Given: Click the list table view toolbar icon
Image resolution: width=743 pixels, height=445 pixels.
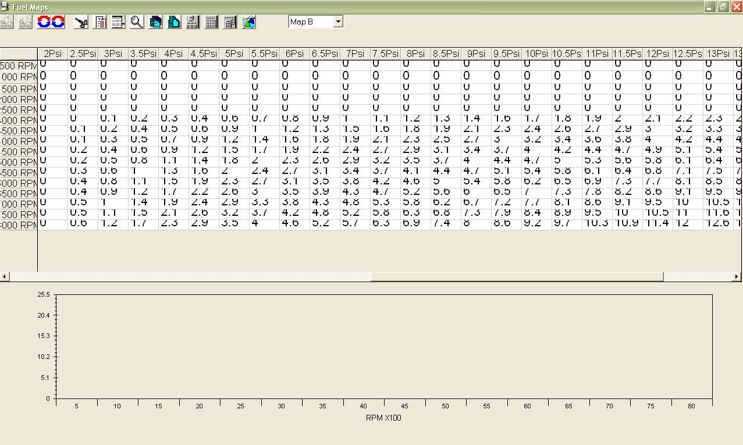Looking at the screenshot, I should tap(118, 22).
